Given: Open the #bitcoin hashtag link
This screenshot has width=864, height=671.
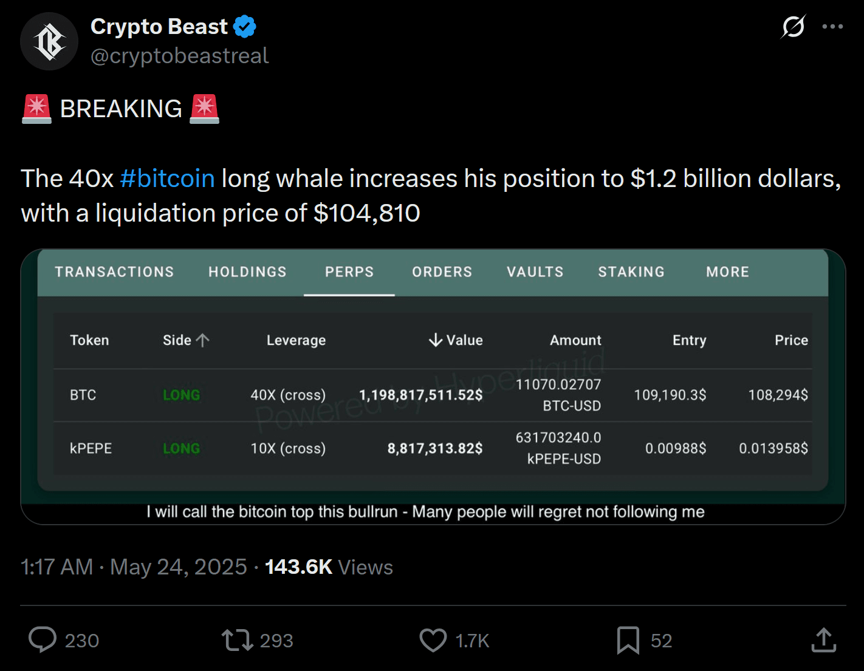Looking at the screenshot, I should click(x=167, y=179).
